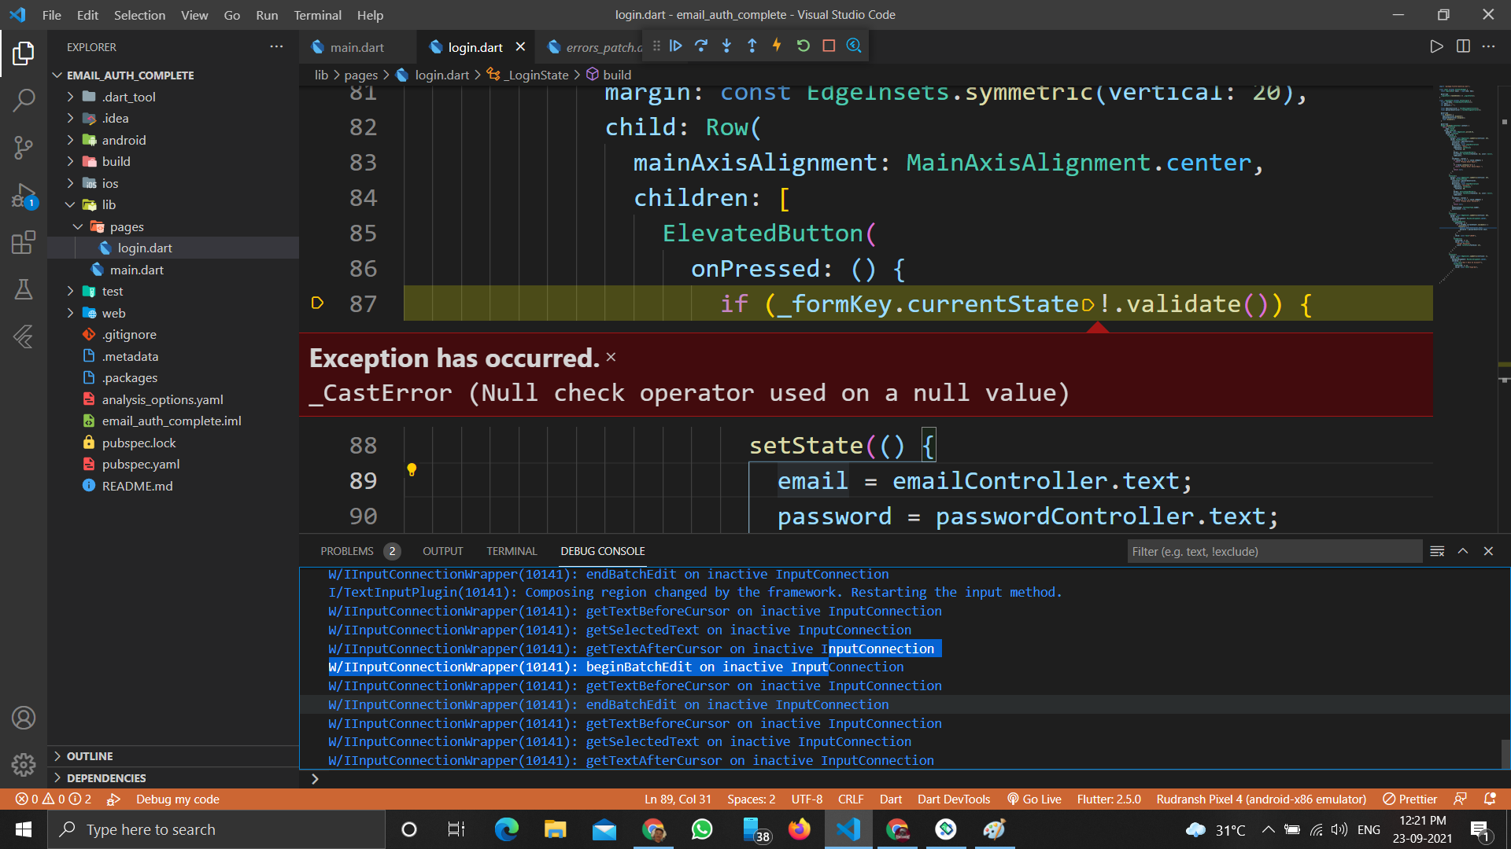Open the Explorer view in activity bar
Viewport: 1511px width, 849px height.
click(x=24, y=53)
